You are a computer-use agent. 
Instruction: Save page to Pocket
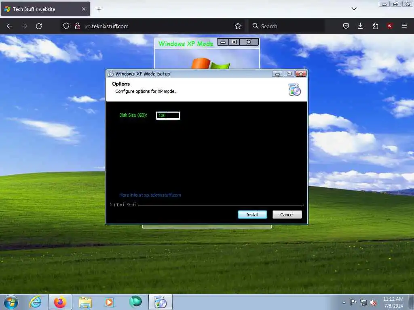click(x=346, y=26)
